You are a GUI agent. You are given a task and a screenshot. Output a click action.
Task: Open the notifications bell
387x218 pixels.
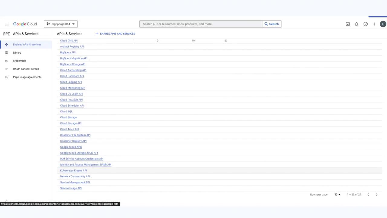356,24
